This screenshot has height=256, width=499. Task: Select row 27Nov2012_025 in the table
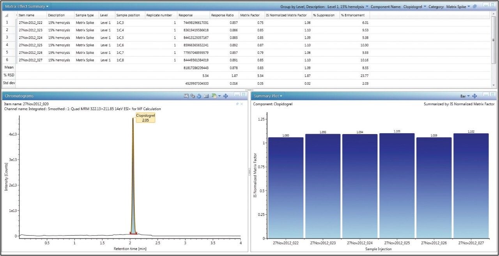193,45
